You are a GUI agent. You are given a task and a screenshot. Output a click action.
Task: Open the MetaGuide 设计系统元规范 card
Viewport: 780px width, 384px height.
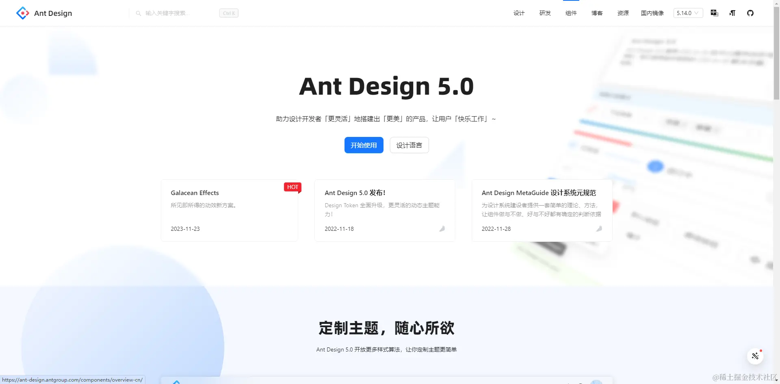coord(542,210)
